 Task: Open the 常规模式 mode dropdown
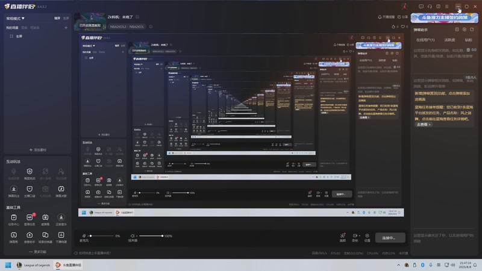[16, 19]
